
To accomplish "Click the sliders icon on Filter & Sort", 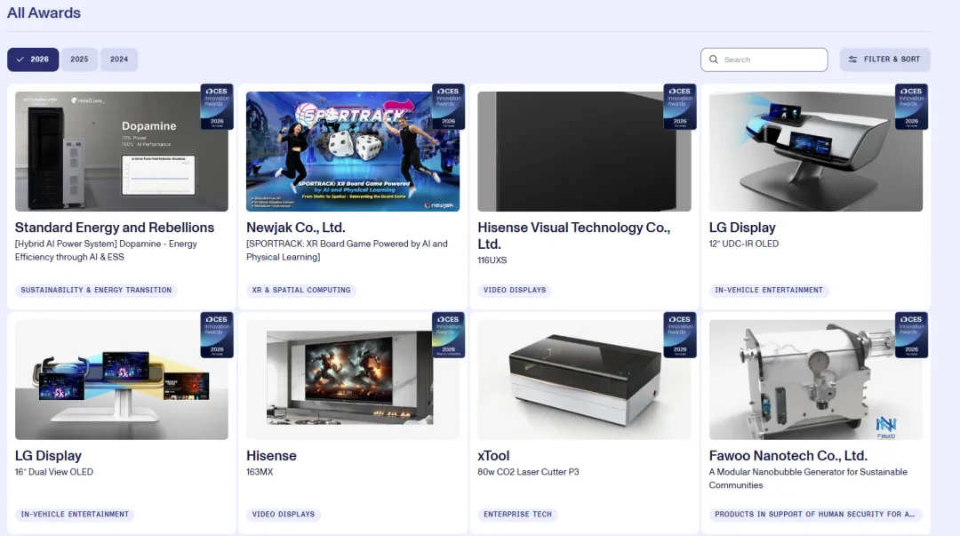I will pyautogui.click(x=852, y=60).
